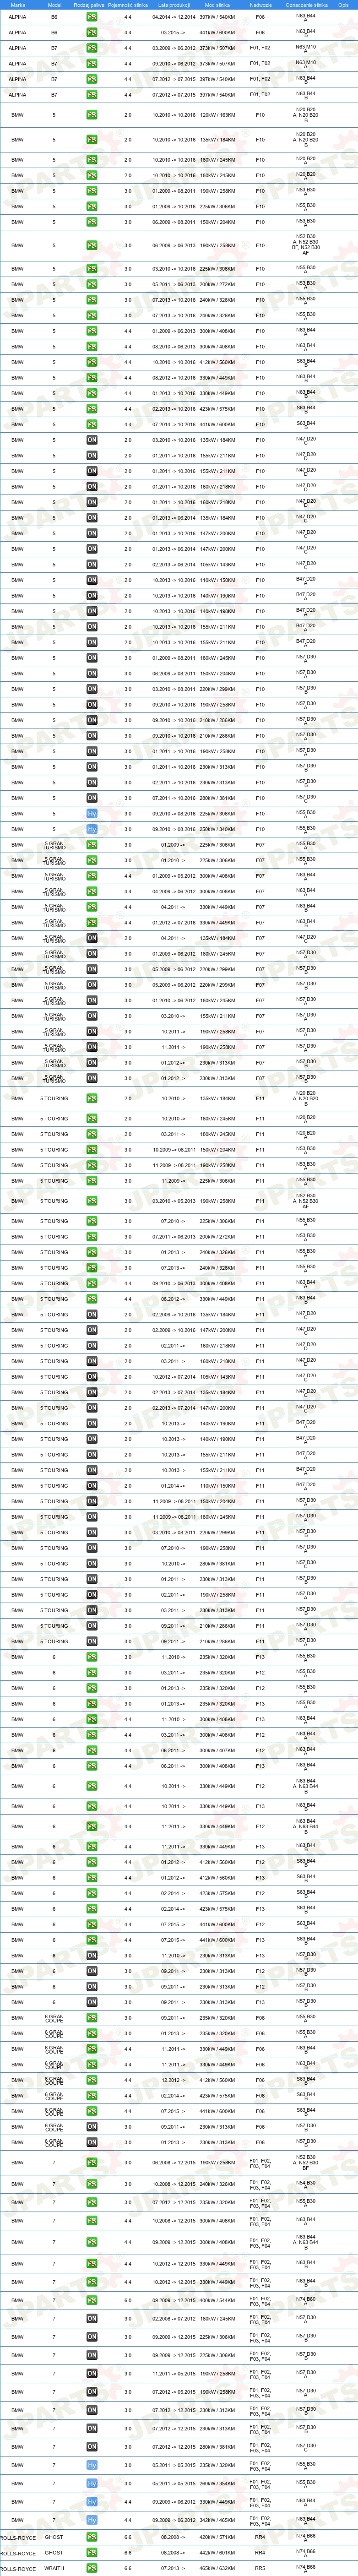The width and height of the screenshot is (358, 2576).
Task: Select the 400kW / 544KM power cell
Action: point(217,2301)
